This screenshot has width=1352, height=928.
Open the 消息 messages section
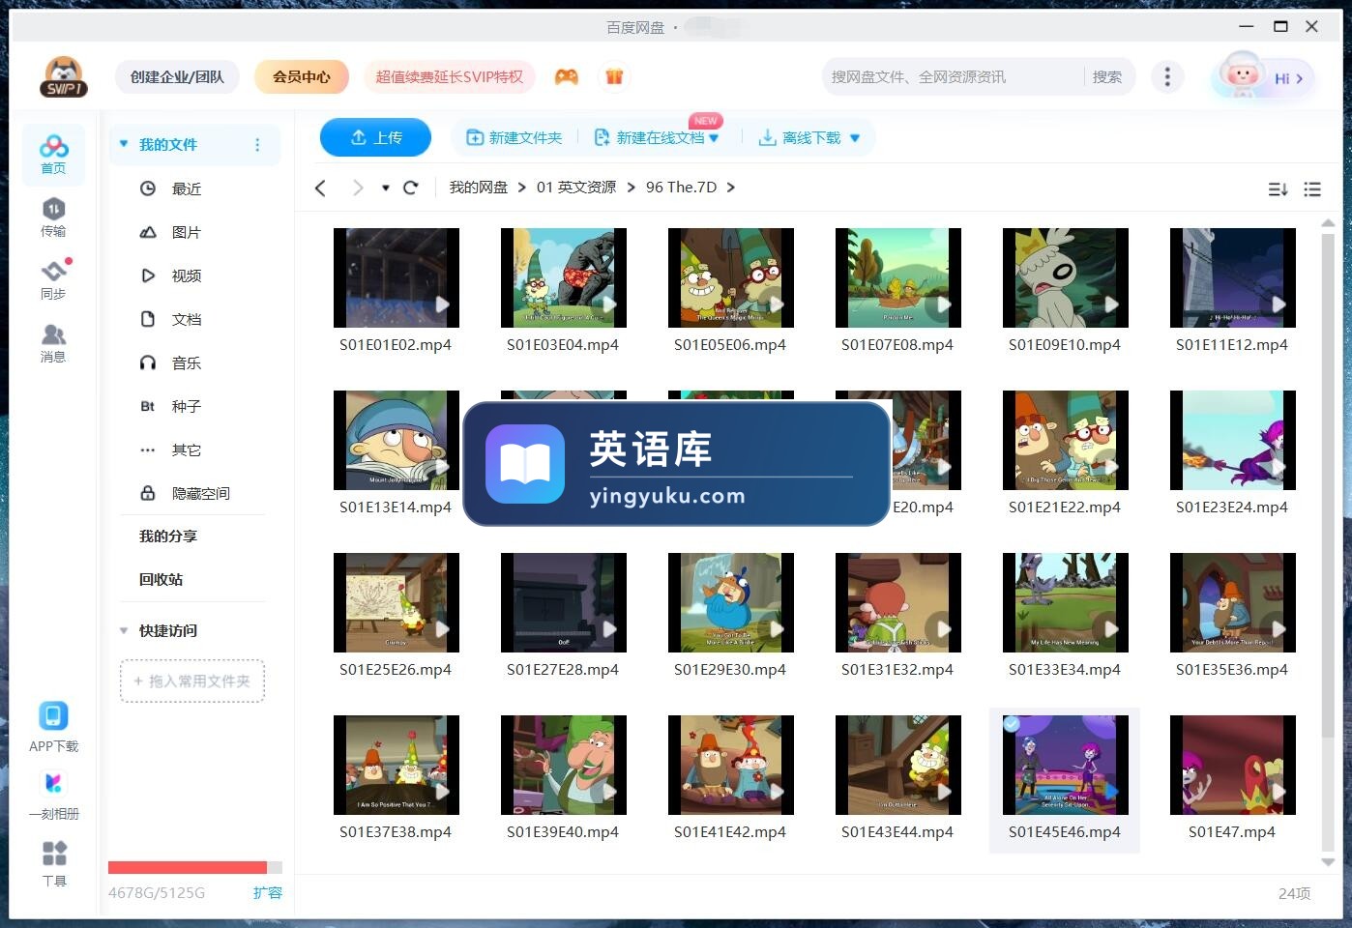click(x=53, y=343)
